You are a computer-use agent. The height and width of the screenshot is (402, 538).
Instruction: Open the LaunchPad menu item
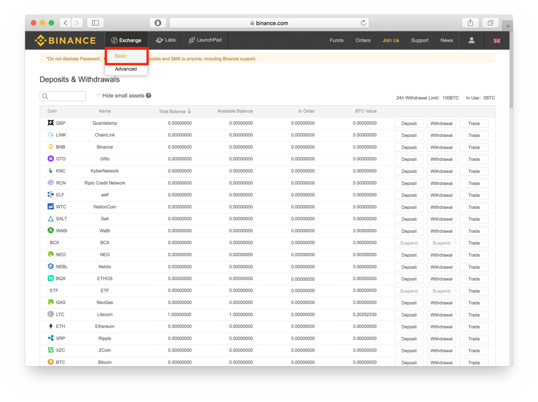point(205,40)
